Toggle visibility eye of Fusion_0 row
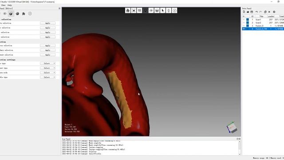The image size is (284, 160). pyautogui.click(x=244, y=26)
